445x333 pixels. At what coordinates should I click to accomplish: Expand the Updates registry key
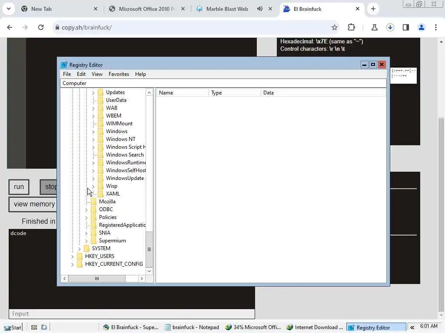point(93,93)
